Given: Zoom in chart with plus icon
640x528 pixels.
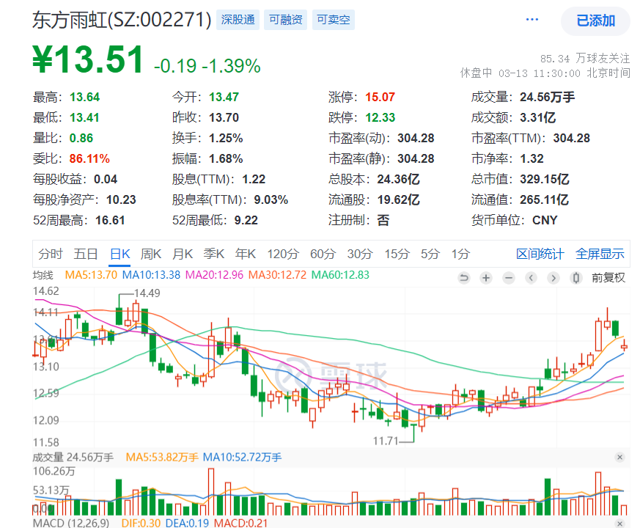Looking at the screenshot, I should coord(486,278).
